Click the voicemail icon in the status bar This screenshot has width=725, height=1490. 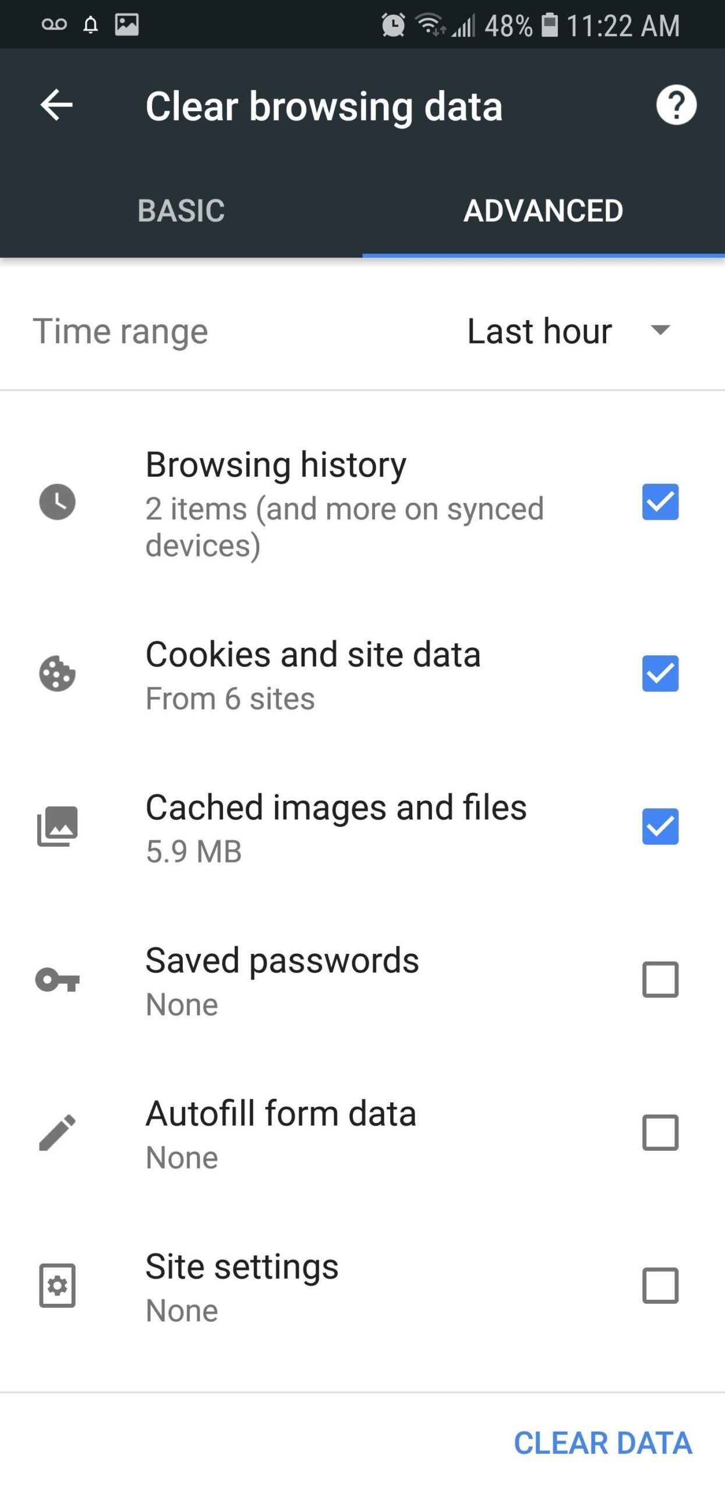pyautogui.click(x=54, y=23)
